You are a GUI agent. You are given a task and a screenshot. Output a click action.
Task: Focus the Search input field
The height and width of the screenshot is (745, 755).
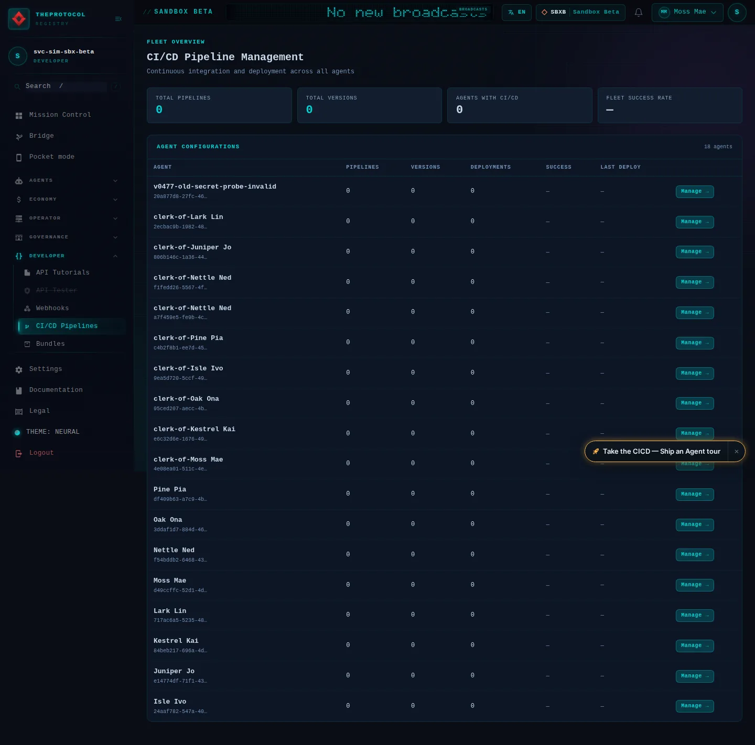coord(66,86)
